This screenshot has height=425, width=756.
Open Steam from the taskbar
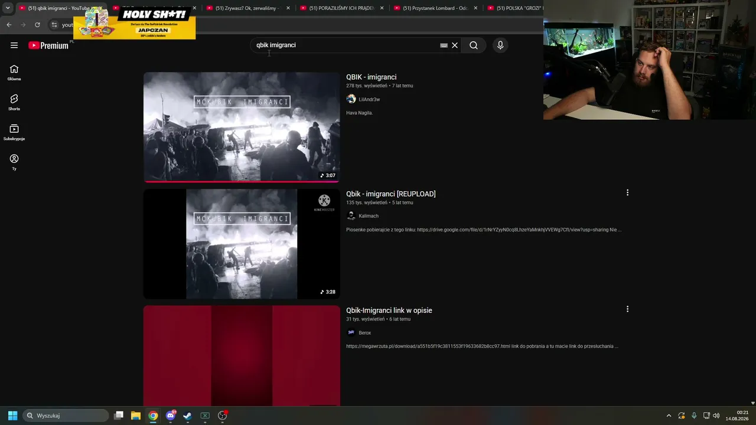187,416
